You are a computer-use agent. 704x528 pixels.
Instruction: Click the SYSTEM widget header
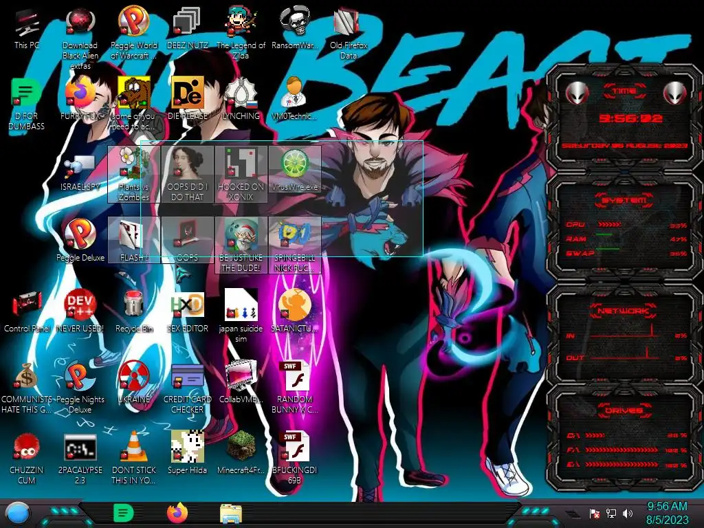[x=624, y=200]
